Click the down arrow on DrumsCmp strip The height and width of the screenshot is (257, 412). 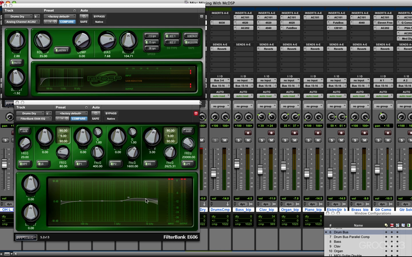pos(227,204)
